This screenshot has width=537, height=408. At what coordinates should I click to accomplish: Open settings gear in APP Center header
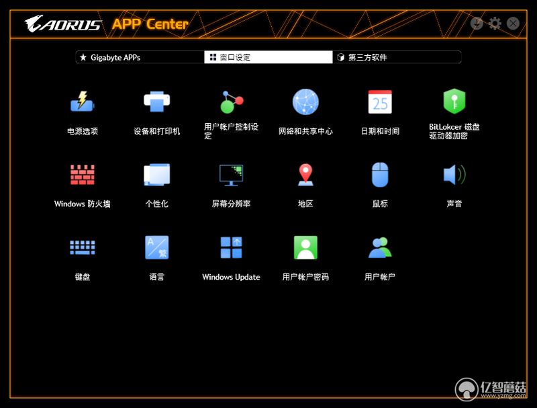pyautogui.click(x=495, y=24)
